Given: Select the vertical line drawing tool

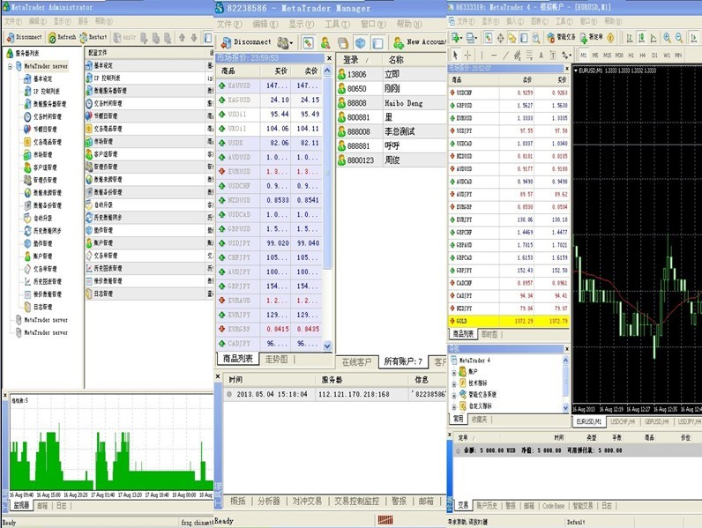Looking at the screenshot, I should (x=482, y=55).
